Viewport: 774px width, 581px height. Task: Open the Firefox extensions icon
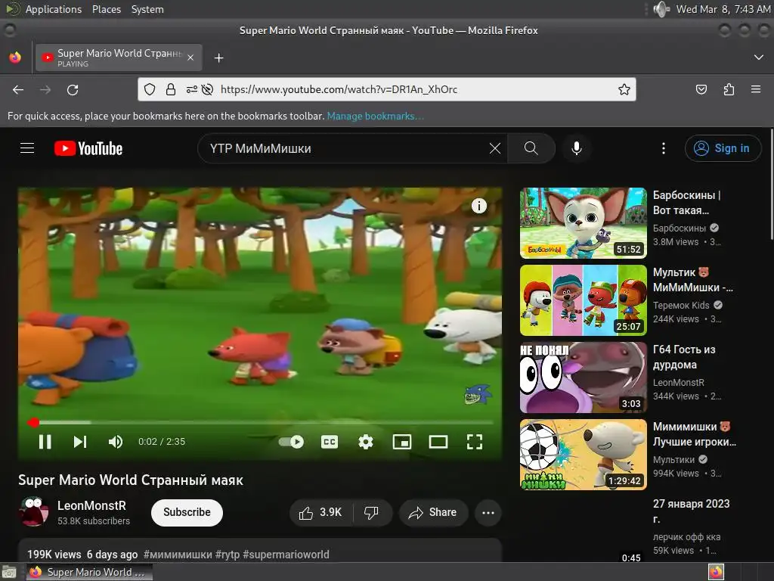729,89
